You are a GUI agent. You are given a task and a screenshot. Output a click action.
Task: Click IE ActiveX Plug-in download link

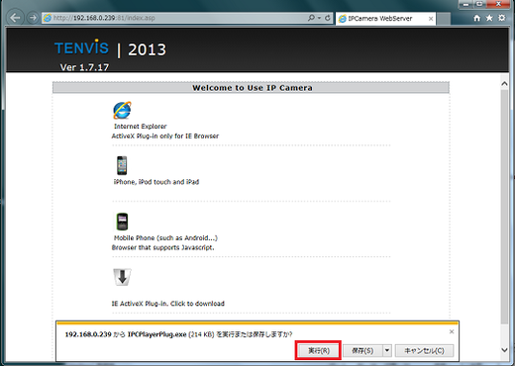[168, 304]
